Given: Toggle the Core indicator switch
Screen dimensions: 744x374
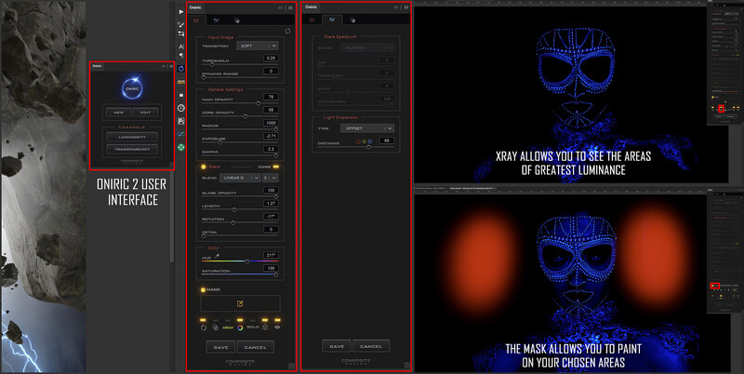Looking at the screenshot, I should pos(275,167).
